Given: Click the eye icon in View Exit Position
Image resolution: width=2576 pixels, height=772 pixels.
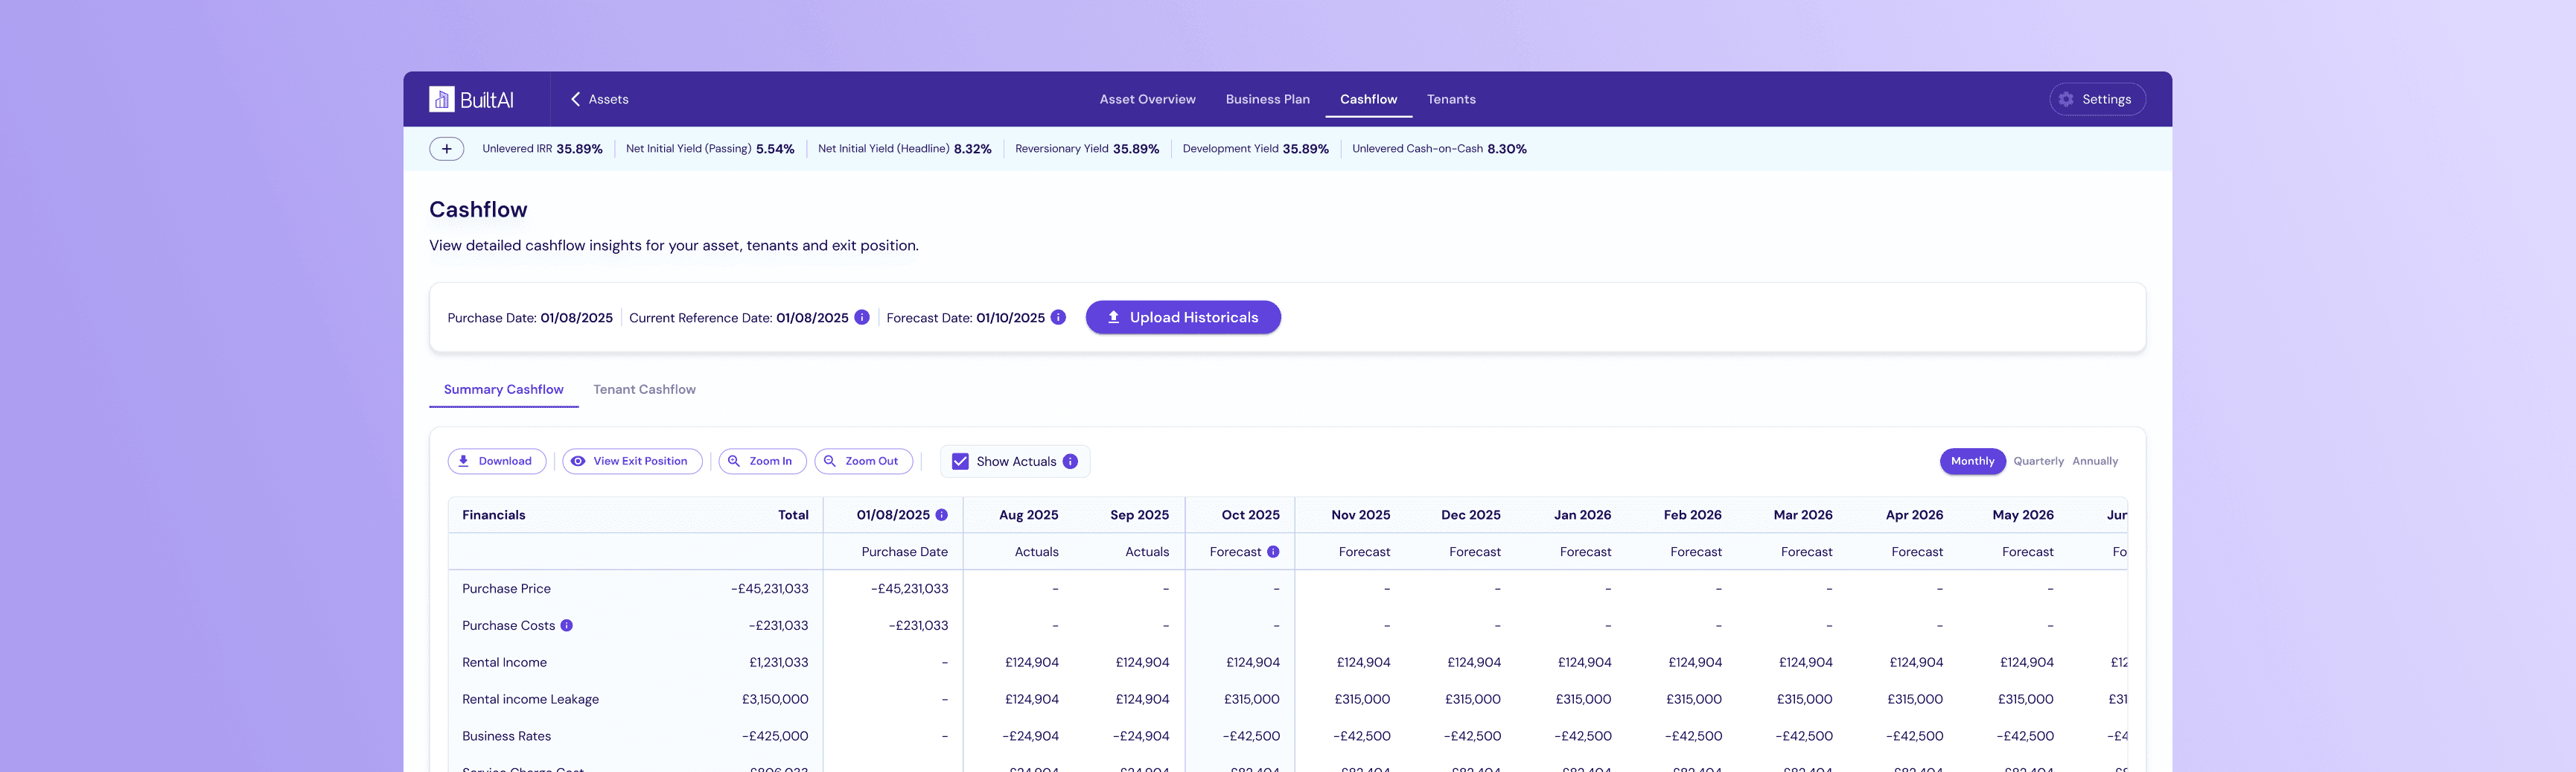Looking at the screenshot, I should 578,461.
